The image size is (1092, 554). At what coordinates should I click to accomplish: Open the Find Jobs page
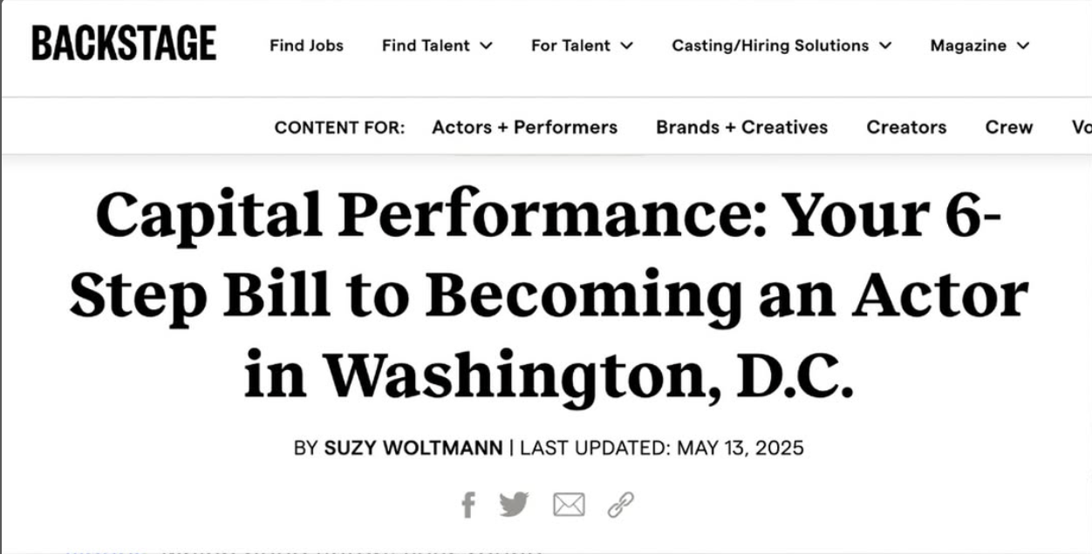pos(306,45)
